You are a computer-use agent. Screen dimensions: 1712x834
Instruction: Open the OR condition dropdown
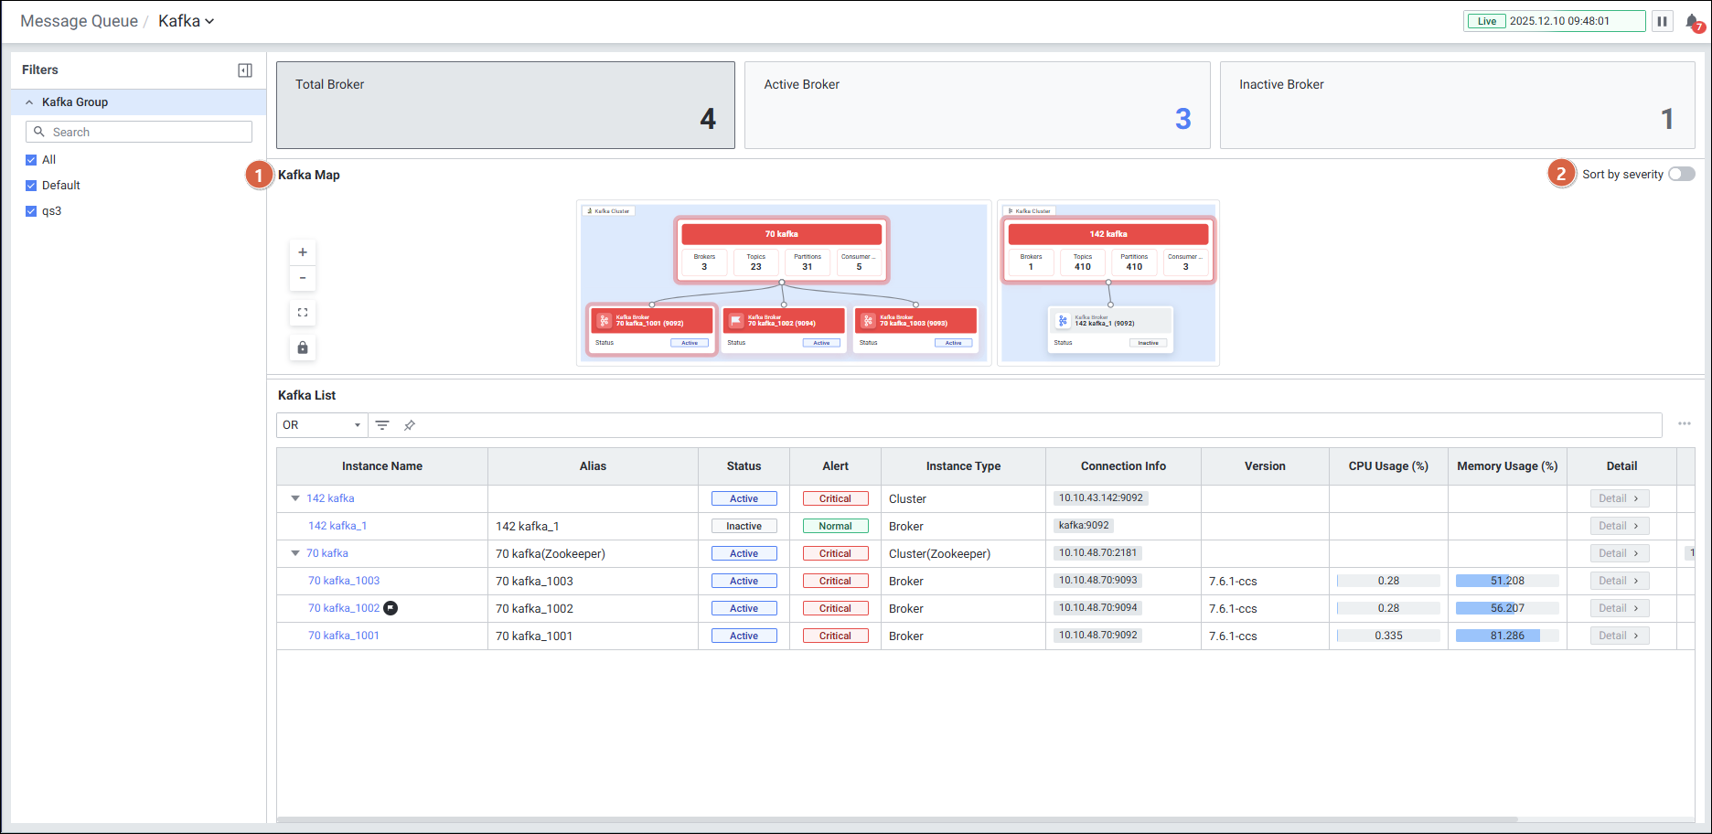pyautogui.click(x=322, y=425)
